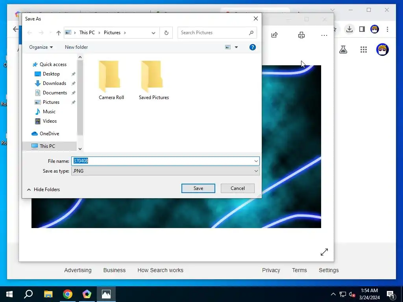Expand the File name history dropdown
403x302 pixels.
[256, 161]
